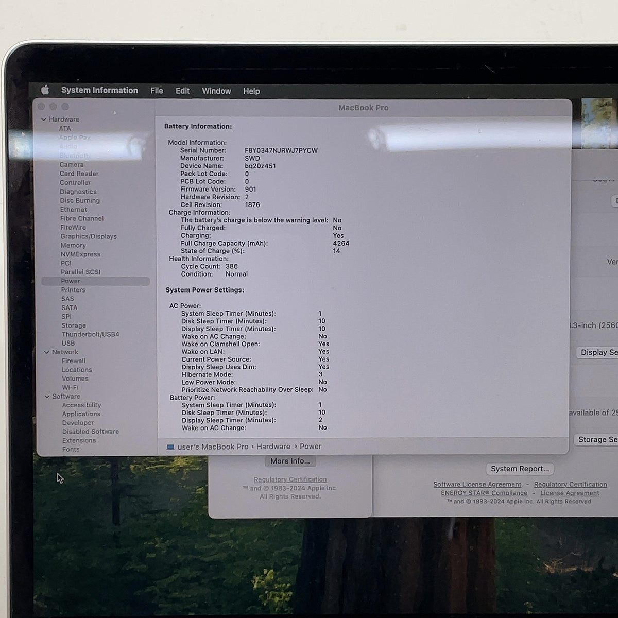Image resolution: width=618 pixels, height=618 pixels.
Task: Select Thunderbolt/USB4 in the sidebar
Action: tap(90, 334)
